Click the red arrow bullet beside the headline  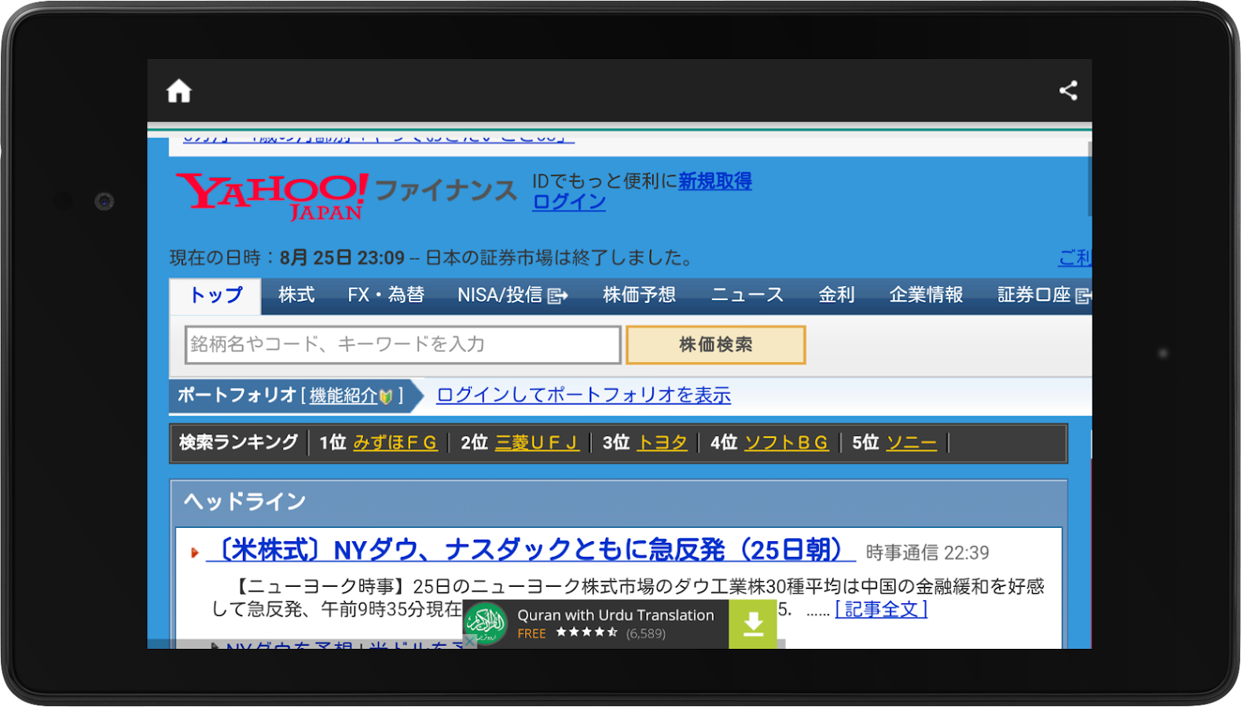click(x=194, y=553)
